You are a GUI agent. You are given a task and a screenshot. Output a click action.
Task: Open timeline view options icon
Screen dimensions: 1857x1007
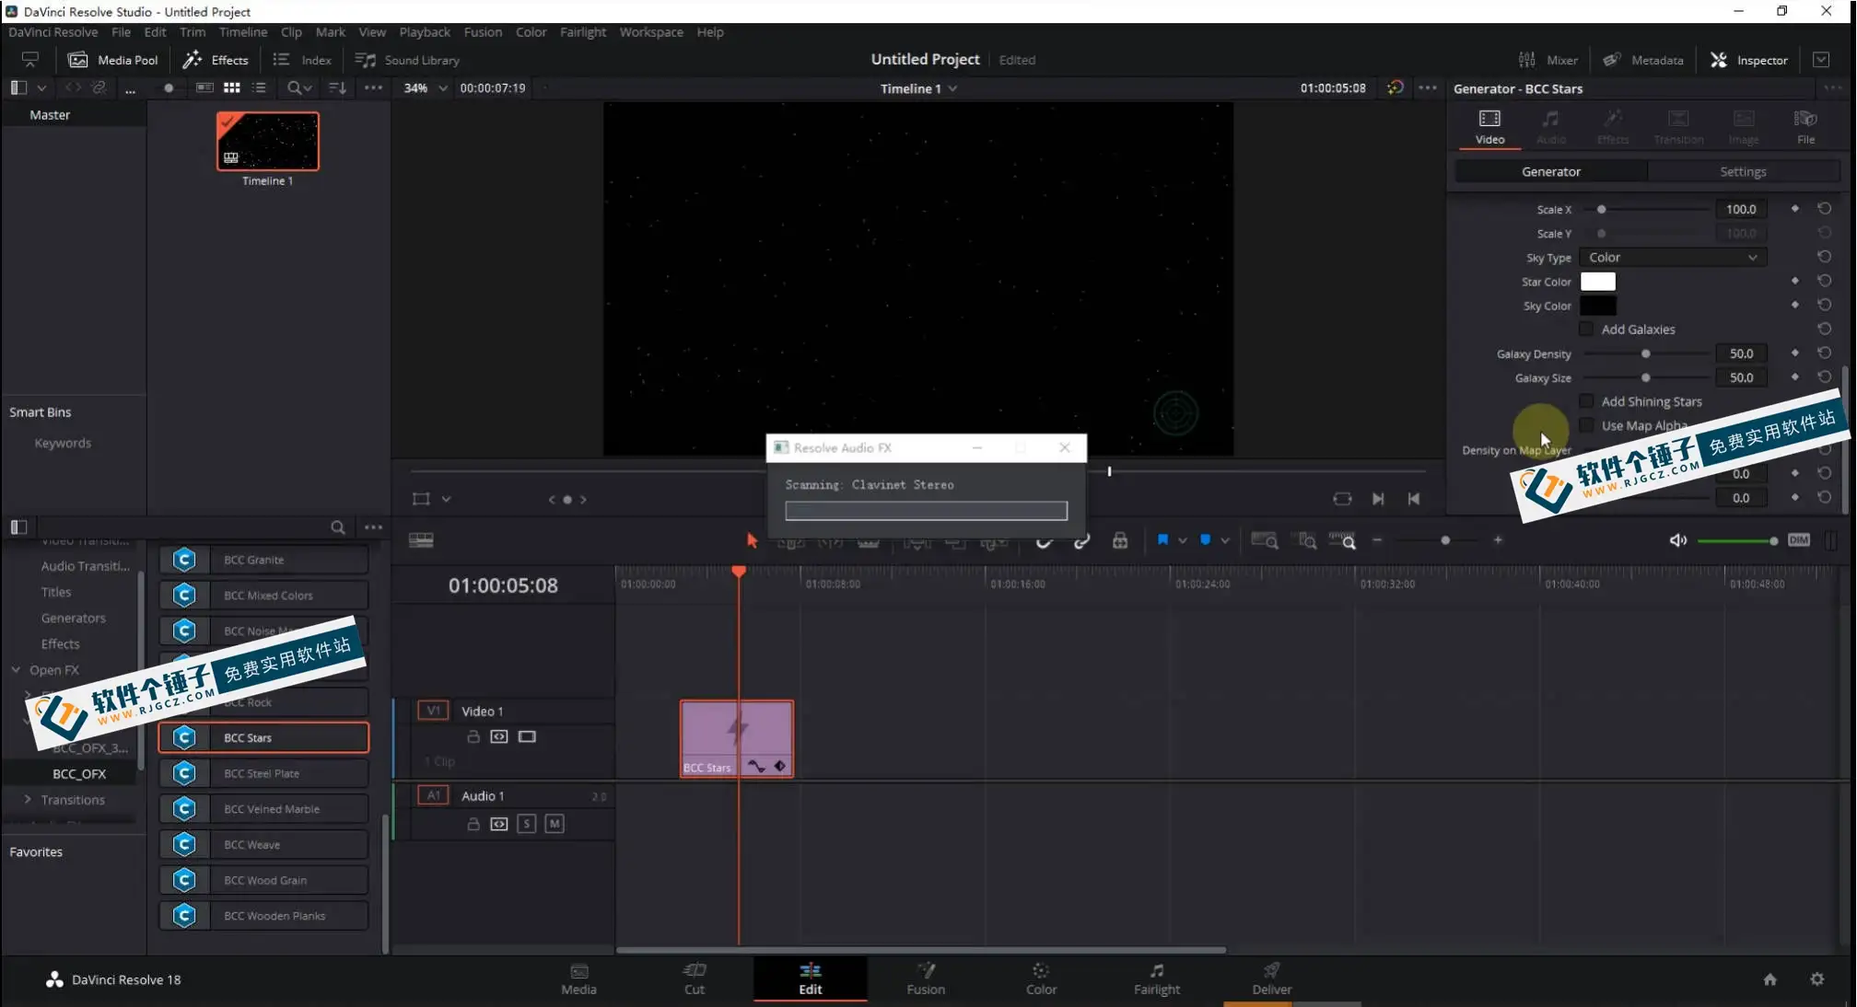point(421,540)
